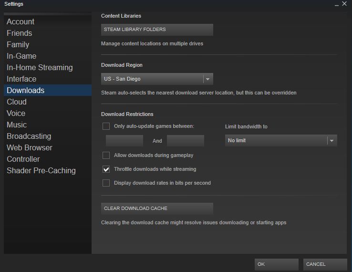Screen dimensions: 352x272
Task: Switch to Cloud settings
Action: point(48,102)
